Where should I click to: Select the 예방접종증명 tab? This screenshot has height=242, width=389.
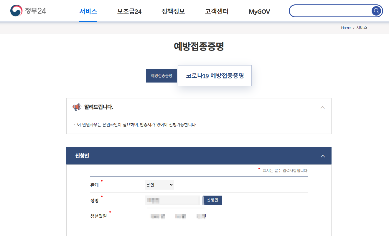[x=161, y=75]
